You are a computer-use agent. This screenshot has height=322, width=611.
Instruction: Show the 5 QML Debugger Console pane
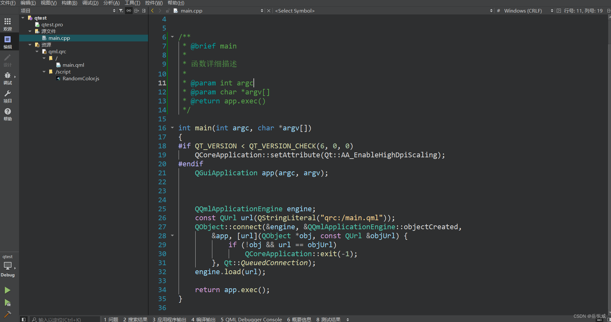pos(251,319)
